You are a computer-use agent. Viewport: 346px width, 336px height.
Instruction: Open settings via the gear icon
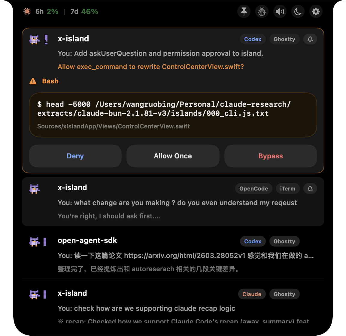(316, 11)
